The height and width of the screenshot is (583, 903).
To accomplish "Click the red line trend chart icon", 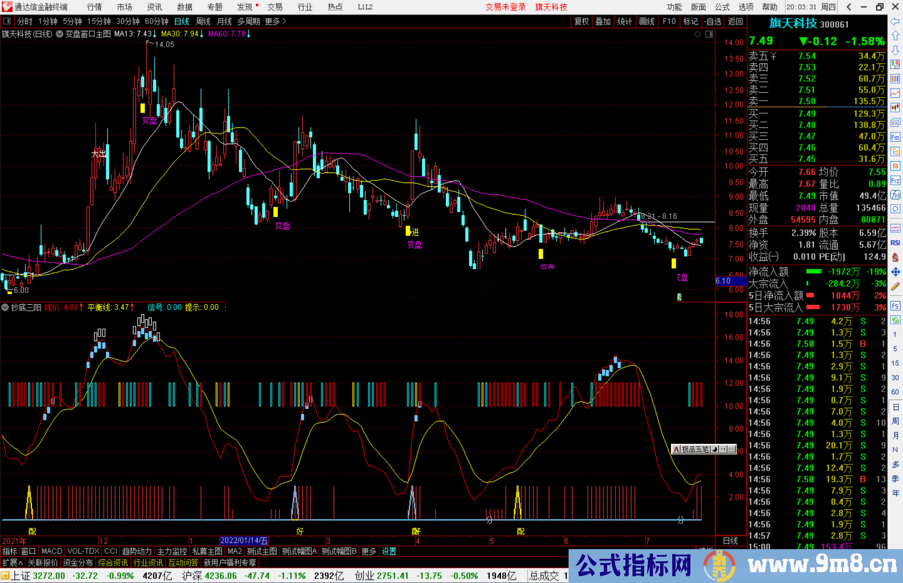I will coord(895,93).
